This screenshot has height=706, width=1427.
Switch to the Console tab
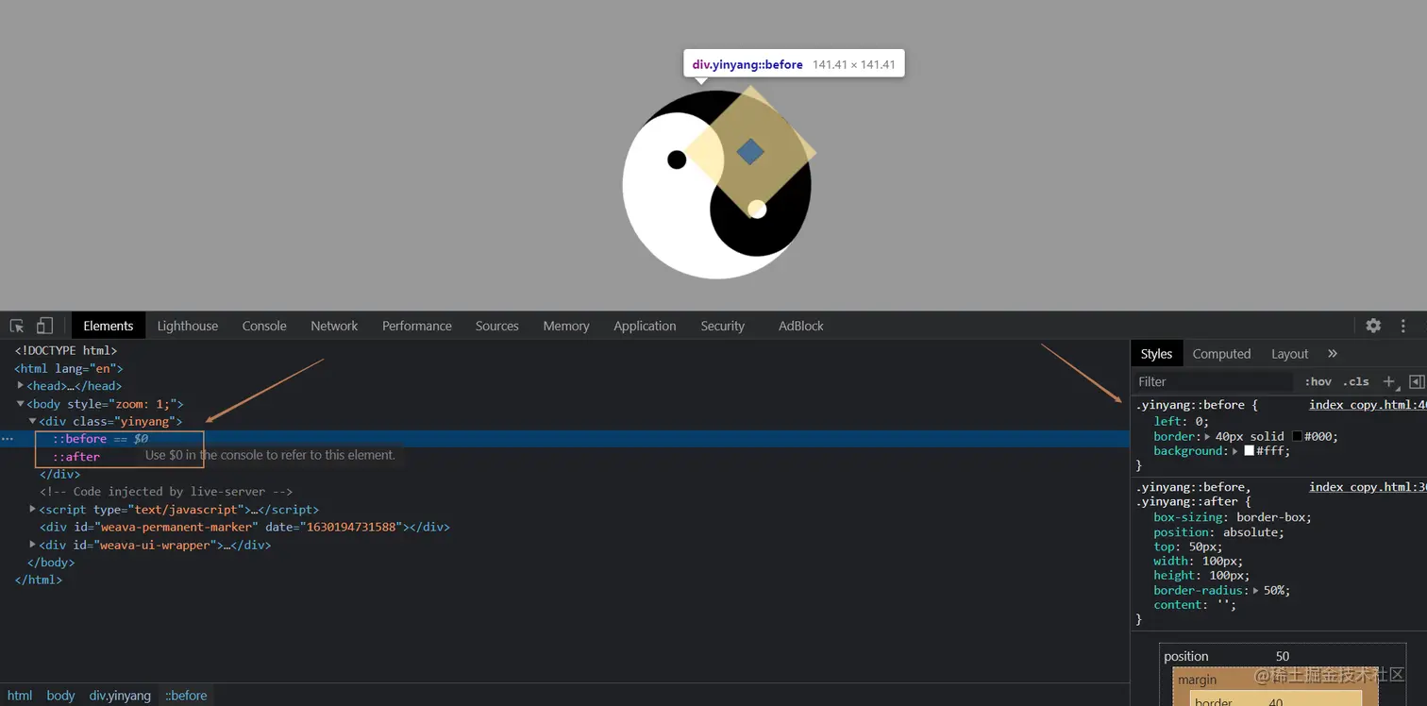tap(264, 326)
